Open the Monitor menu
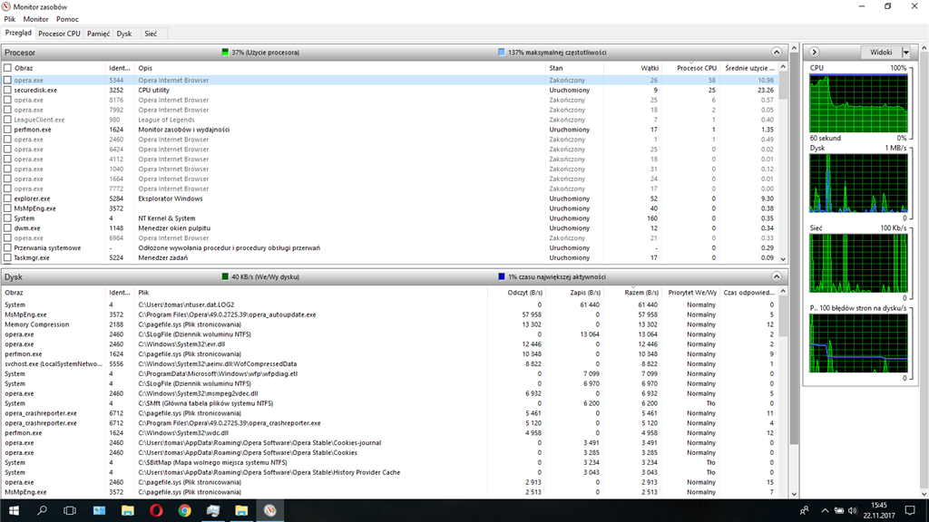The image size is (929, 522). 35,19
